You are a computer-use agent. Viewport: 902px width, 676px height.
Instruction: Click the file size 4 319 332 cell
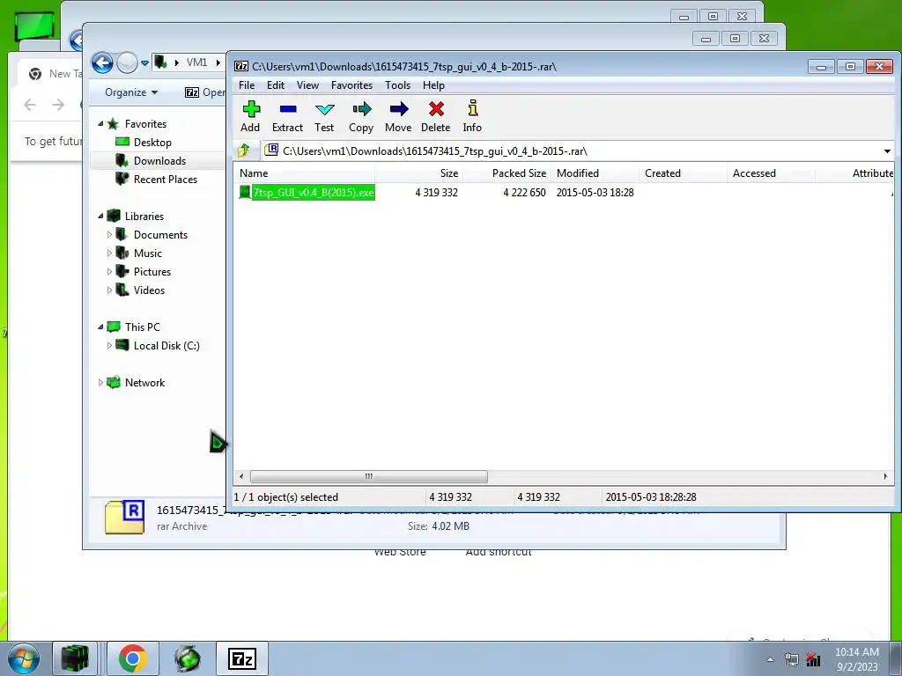[437, 193]
